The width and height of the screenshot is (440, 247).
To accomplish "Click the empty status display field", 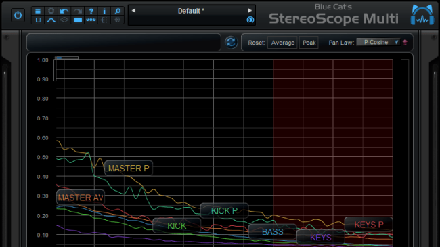I will pos(124,43).
